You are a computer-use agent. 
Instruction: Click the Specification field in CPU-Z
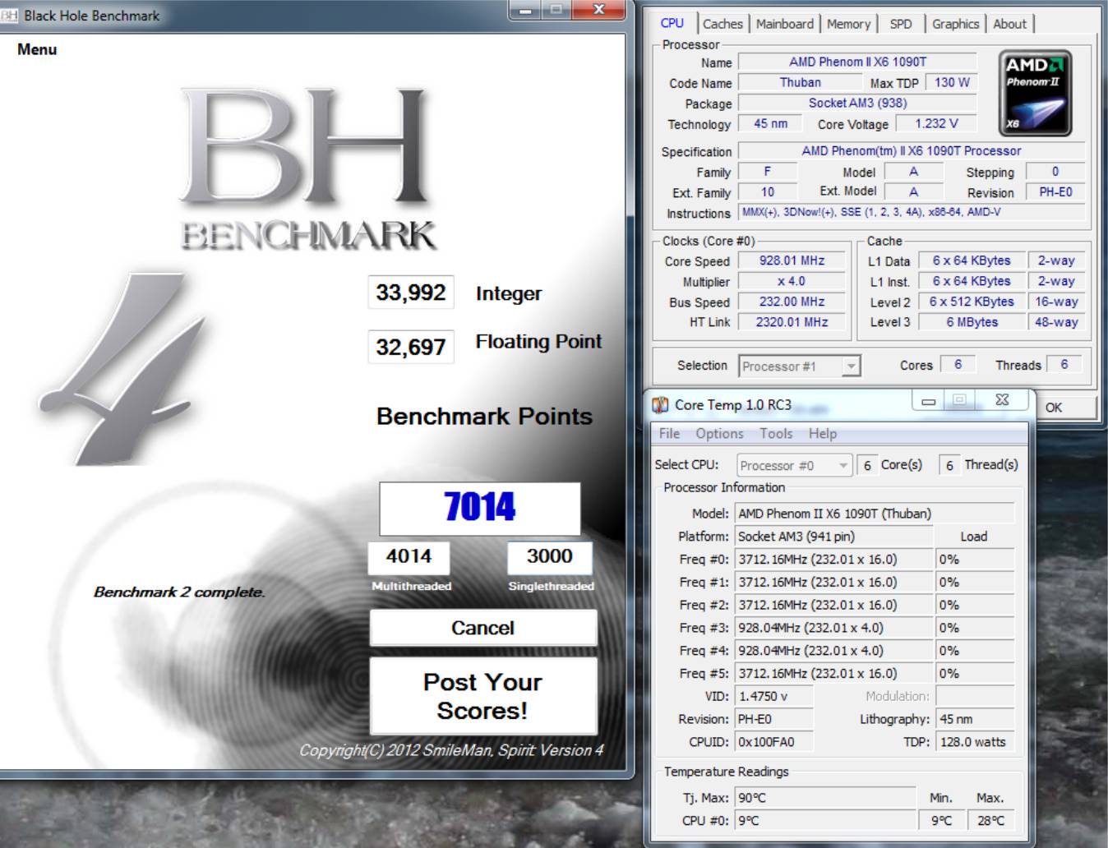(x=912, y=151)
